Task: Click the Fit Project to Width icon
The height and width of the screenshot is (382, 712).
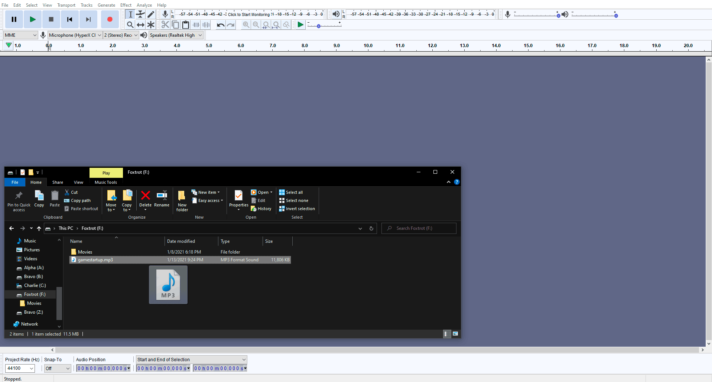Action: click(276, 25)
